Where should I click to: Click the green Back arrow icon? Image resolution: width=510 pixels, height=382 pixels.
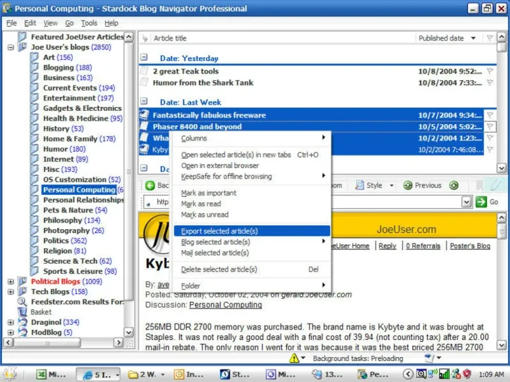tap(150, 185)
